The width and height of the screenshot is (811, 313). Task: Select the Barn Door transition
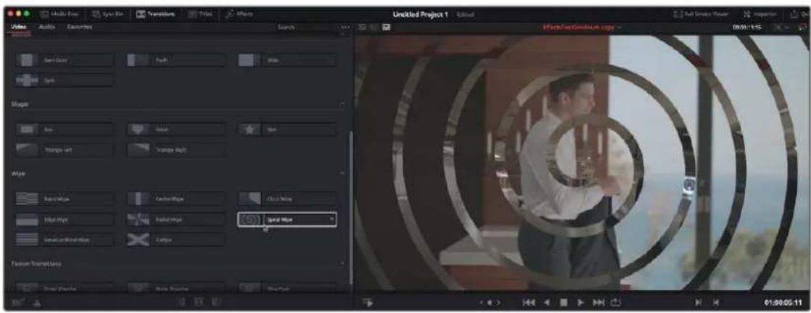pos(64,60)
